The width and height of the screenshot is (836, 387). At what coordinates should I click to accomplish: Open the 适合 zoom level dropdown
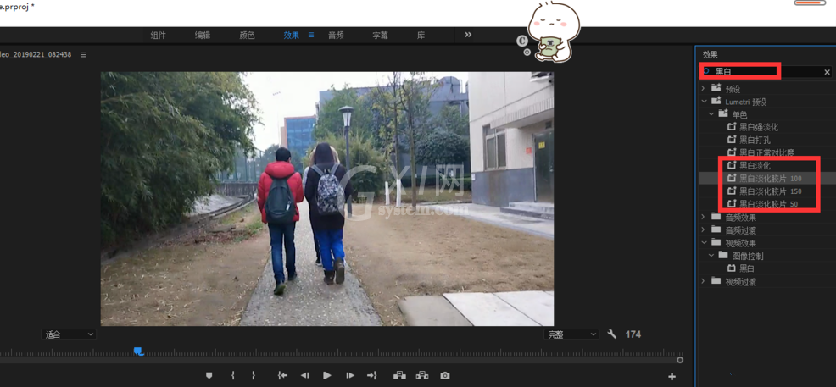point(68,334)
